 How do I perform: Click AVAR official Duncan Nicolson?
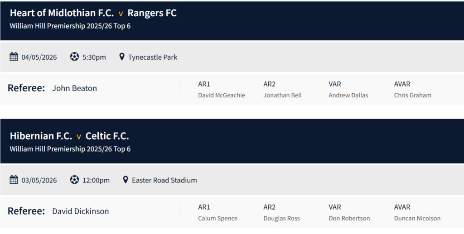417,219
